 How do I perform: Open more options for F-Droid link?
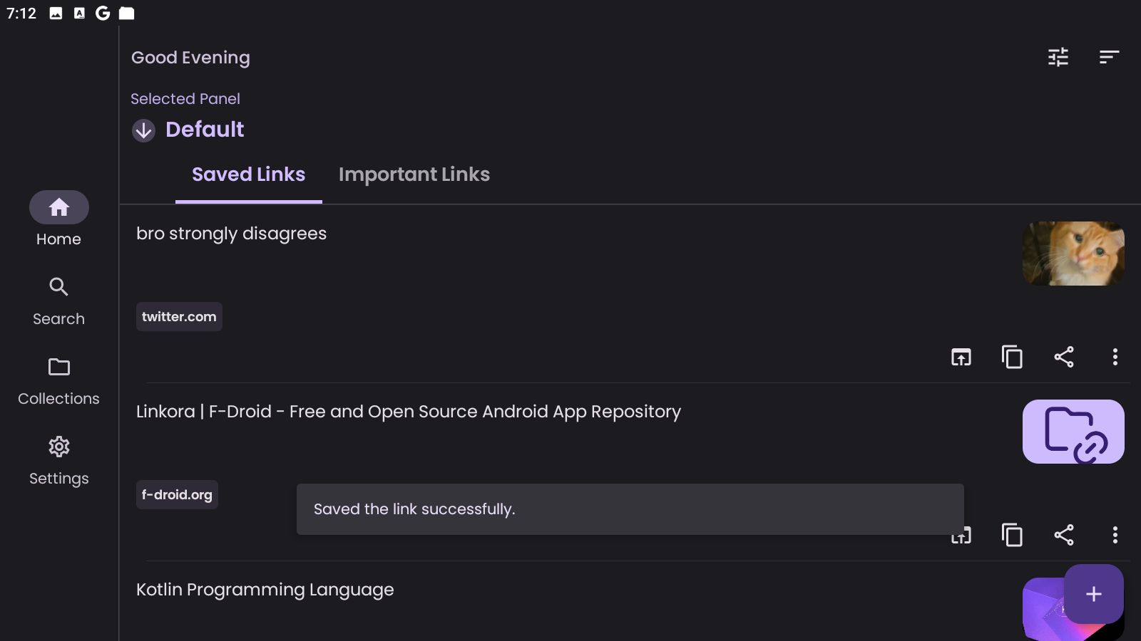coord(1115,535)
